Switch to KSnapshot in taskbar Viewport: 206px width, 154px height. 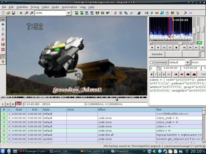click(120, 151)
